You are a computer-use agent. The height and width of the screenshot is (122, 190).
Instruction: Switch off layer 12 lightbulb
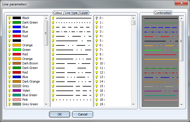[97, 72]
